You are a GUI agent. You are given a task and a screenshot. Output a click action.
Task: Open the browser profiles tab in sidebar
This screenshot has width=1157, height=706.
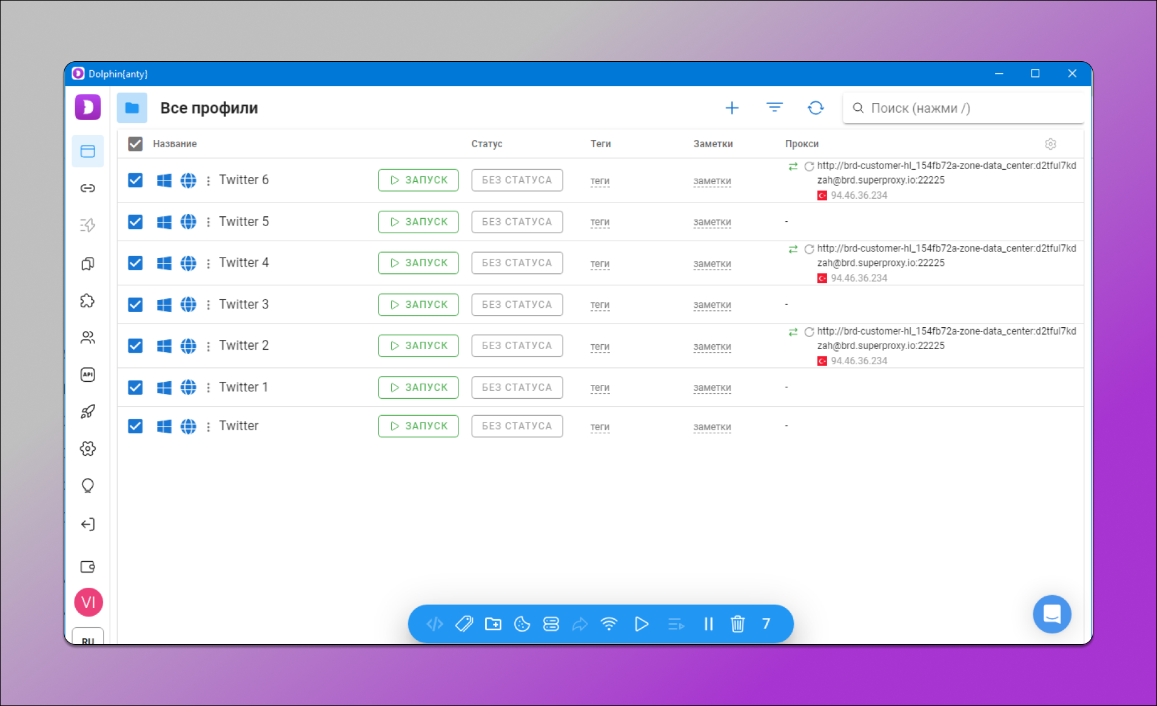88,151
